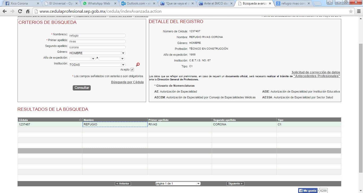Viewport: 363px width, 193px height.
Task: Sort results by the Cédula column arrow
Action: pyautogui.click(x=80, y=120)
